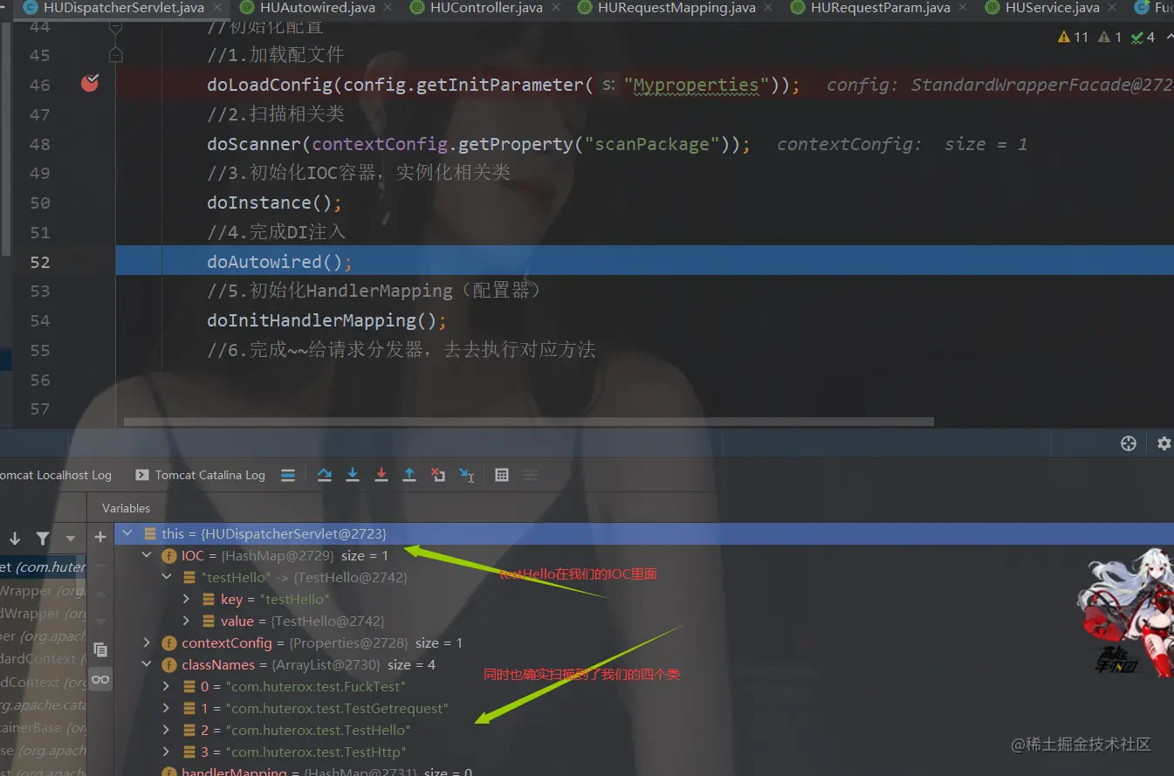Close the HUController.java tab

point(555,8)
